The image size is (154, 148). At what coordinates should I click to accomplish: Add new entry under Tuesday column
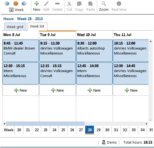tap(57, 90)
